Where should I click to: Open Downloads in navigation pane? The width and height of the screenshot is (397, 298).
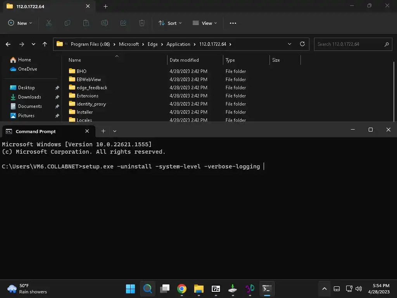(x=26, y=97)
